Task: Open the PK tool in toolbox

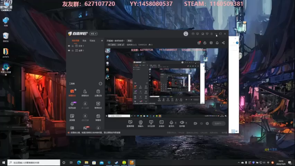Action: [86, 128]
